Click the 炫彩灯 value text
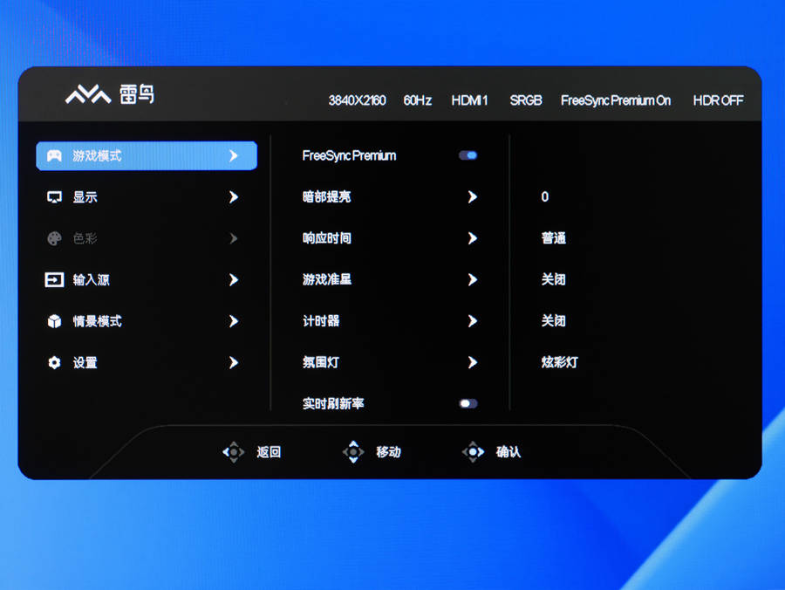The width and height of the screenshot is (785, 590). pyautogui.click(x=559, y=362)
